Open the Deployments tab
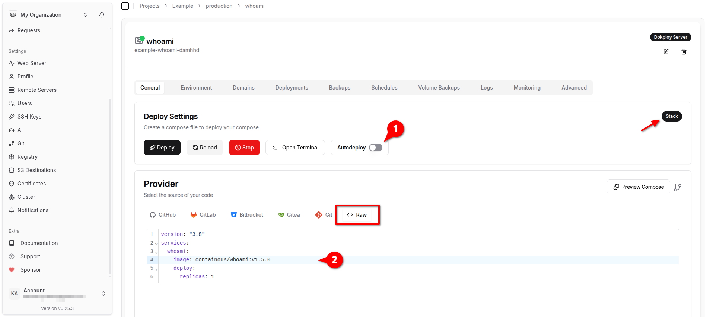Viewport: 710px width, 317px height. coord(292,88)
